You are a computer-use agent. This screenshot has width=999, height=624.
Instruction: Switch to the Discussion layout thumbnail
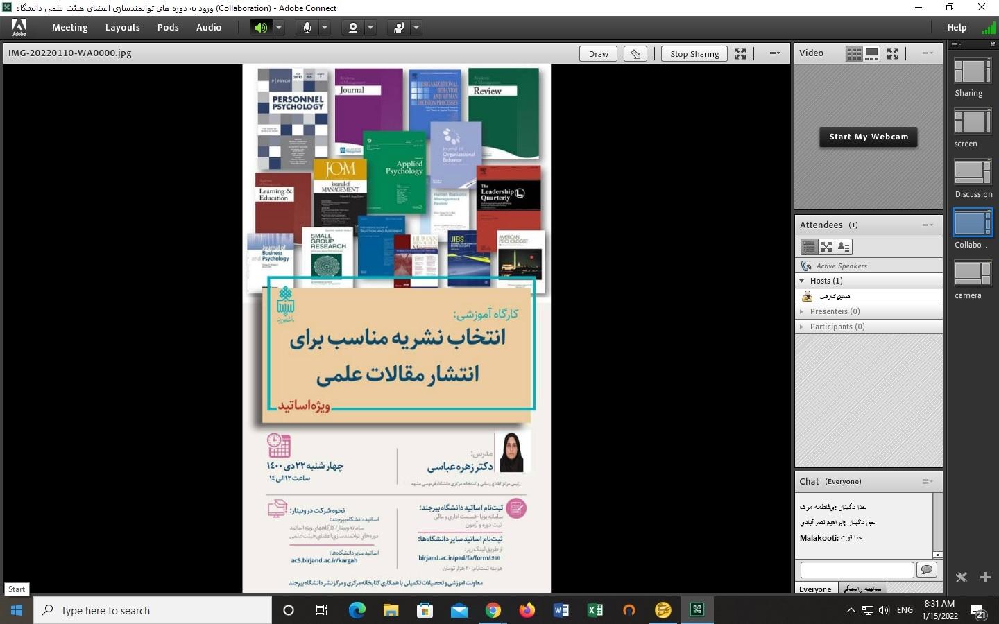coord(973,173)
